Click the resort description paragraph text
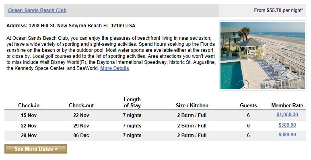Screen dimensions: 311x160 111,53
